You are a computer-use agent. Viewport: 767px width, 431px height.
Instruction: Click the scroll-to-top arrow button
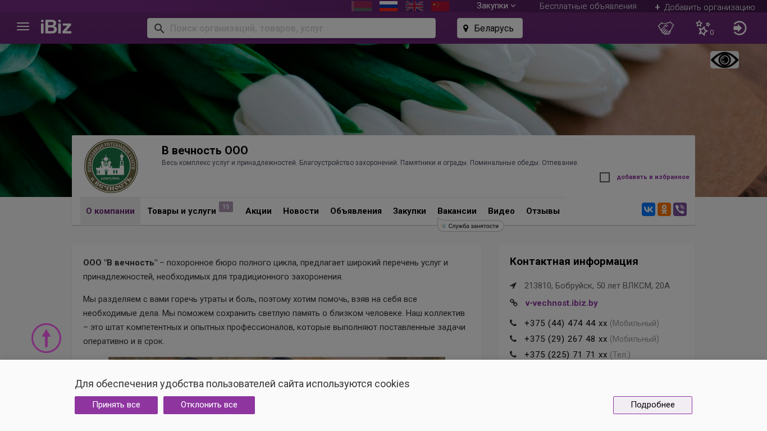pyautogui.click(x=46, y=338)
